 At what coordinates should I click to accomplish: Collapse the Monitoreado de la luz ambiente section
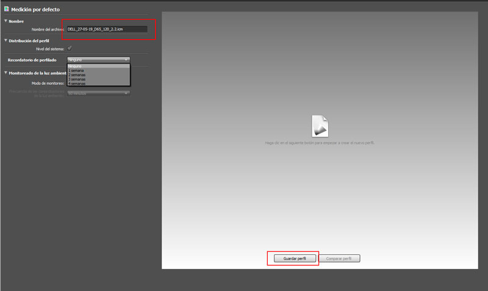click(x=6, y=73)
